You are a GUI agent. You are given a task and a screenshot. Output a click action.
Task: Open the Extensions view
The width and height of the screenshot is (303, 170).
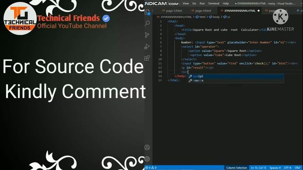click(147, 58)
